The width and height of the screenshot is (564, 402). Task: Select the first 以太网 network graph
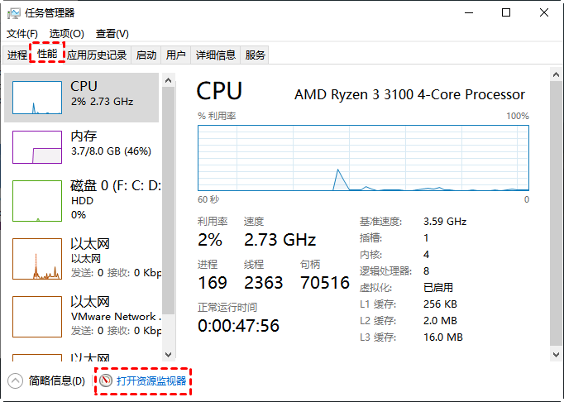point(36,258)
